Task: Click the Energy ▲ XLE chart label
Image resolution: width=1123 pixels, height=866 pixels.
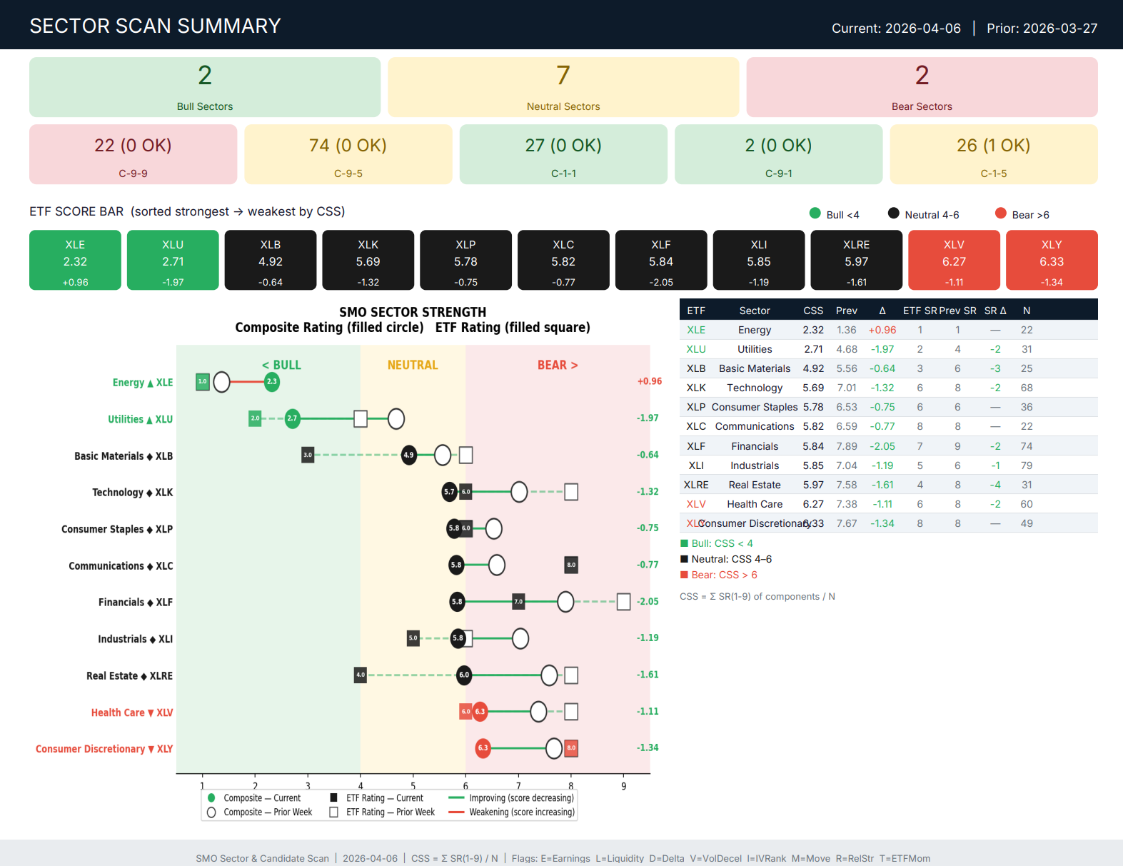Action: click(x=143, y=383)
